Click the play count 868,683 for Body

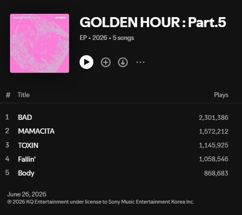pyautogui.click(x=216, y=173)
